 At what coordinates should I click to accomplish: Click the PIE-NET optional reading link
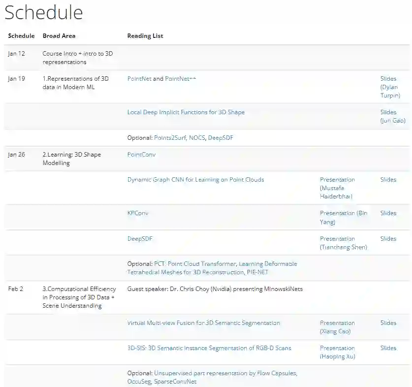coord(258,272)
